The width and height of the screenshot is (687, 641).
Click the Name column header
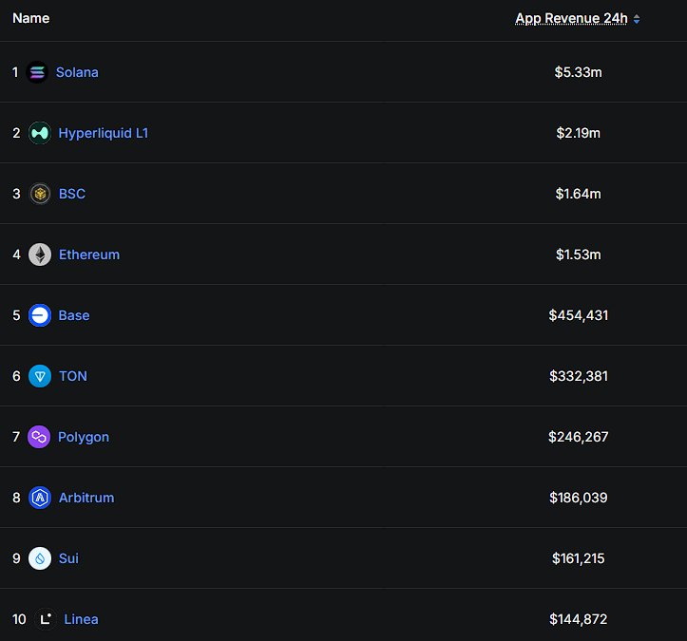tap(31, 18)
